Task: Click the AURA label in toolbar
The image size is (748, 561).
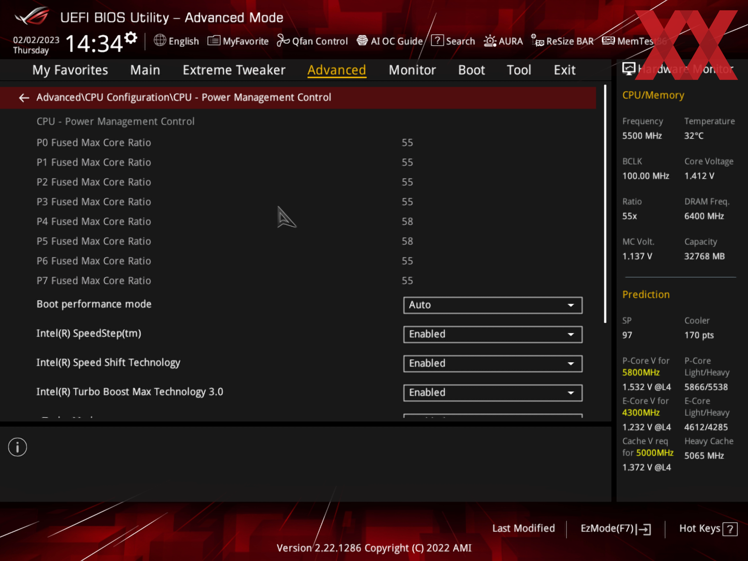Action: [x=510, y=41]
